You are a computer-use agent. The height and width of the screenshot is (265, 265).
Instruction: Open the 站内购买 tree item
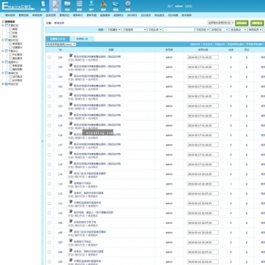(x=18, y=77)
